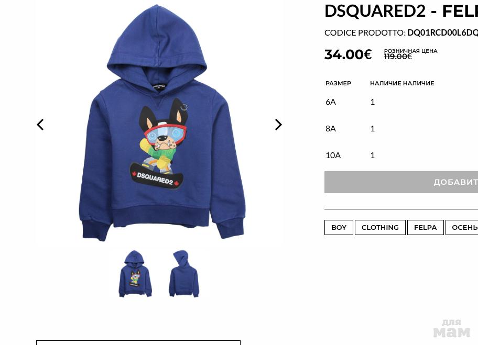
Task: Click the для мам watermark logo
Action: pos(451,328)
